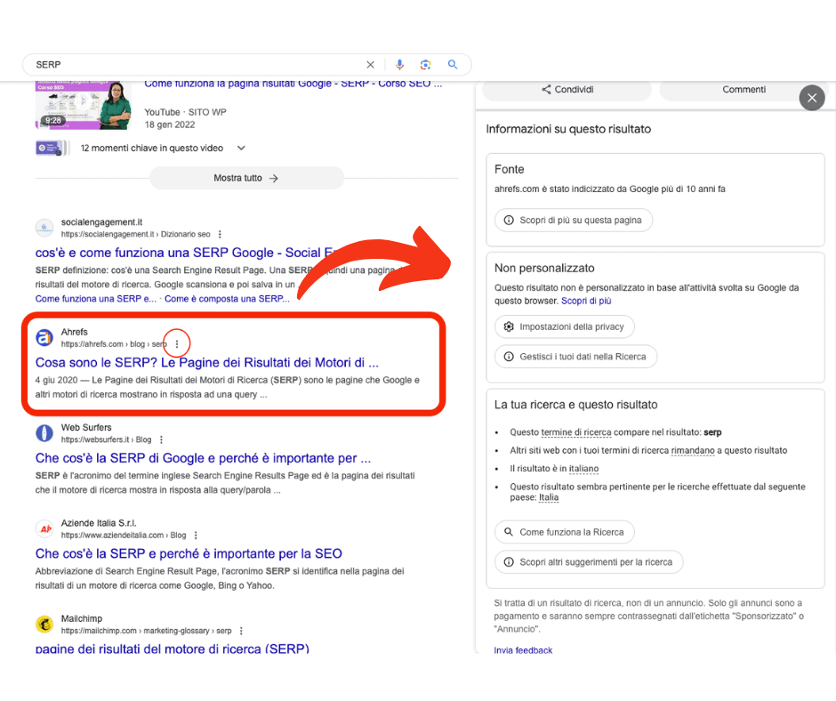Click the 'Fonte' section heading

coord(510,170)
